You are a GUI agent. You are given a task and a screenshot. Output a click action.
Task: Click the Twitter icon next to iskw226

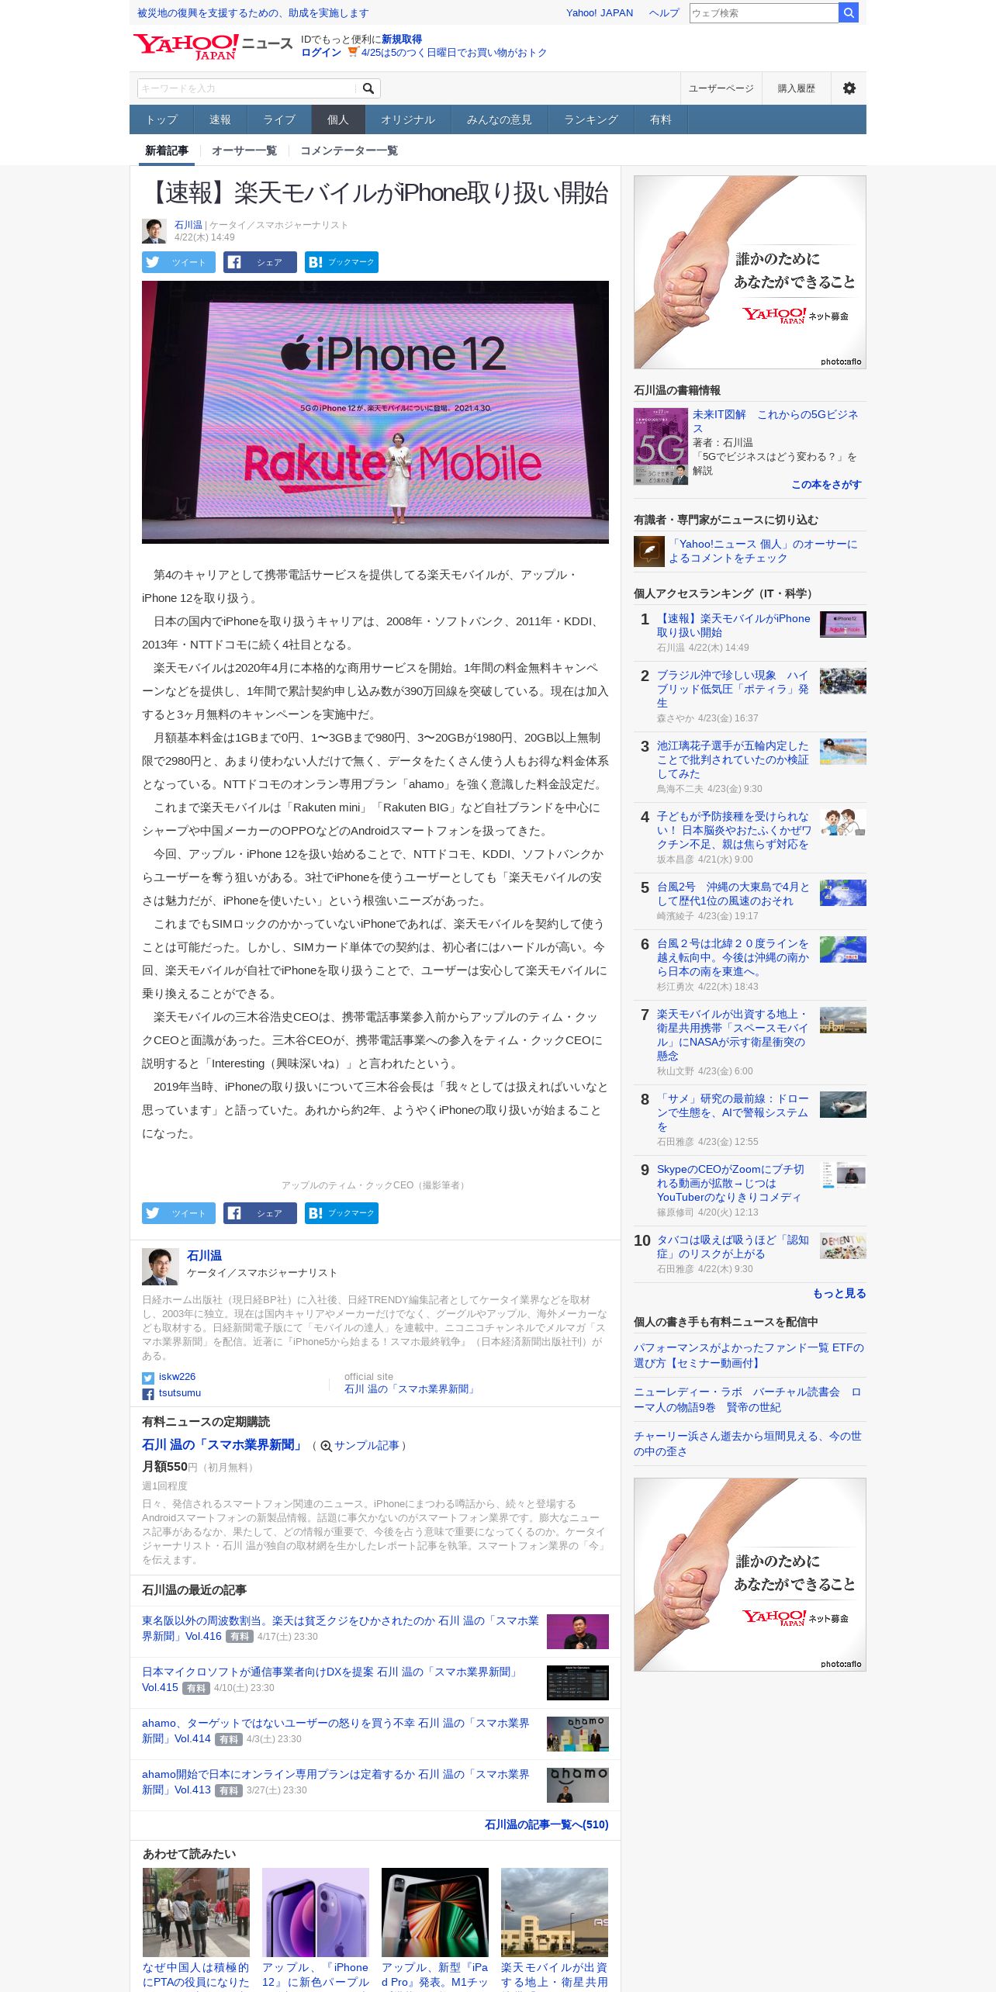point(148,1378)
